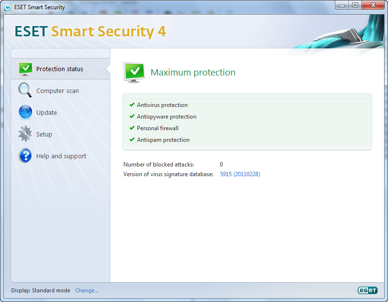Click the large Maximum protection monitor icon
This screenshot has height=302, width=388.
pyautogui.click(x=134, y=73)
